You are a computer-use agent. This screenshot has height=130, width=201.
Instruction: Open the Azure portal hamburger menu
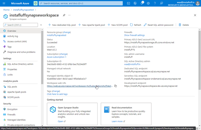4,3
